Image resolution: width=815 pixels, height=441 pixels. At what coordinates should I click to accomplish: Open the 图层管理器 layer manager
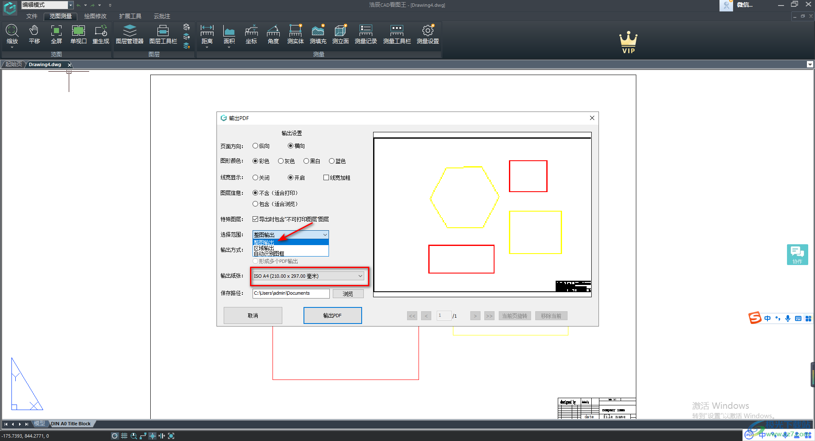click(129, 34)
